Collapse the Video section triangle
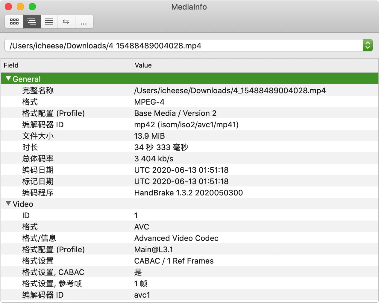The image size is (379, 303). point(8,204)
